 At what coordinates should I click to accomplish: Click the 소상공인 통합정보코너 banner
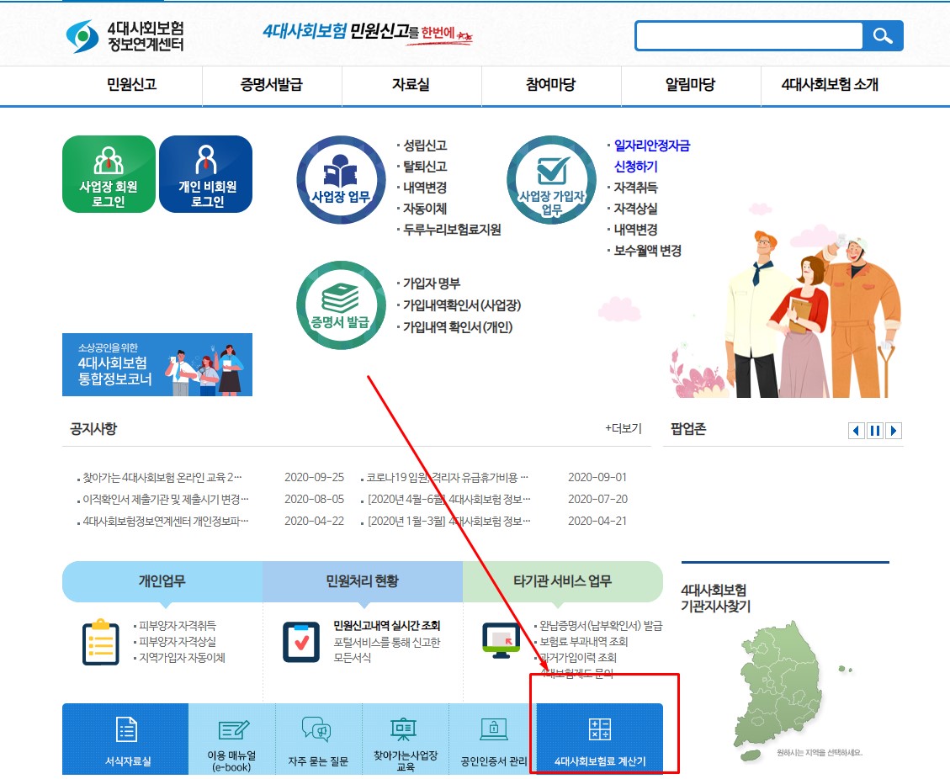(x=157, y=364)
